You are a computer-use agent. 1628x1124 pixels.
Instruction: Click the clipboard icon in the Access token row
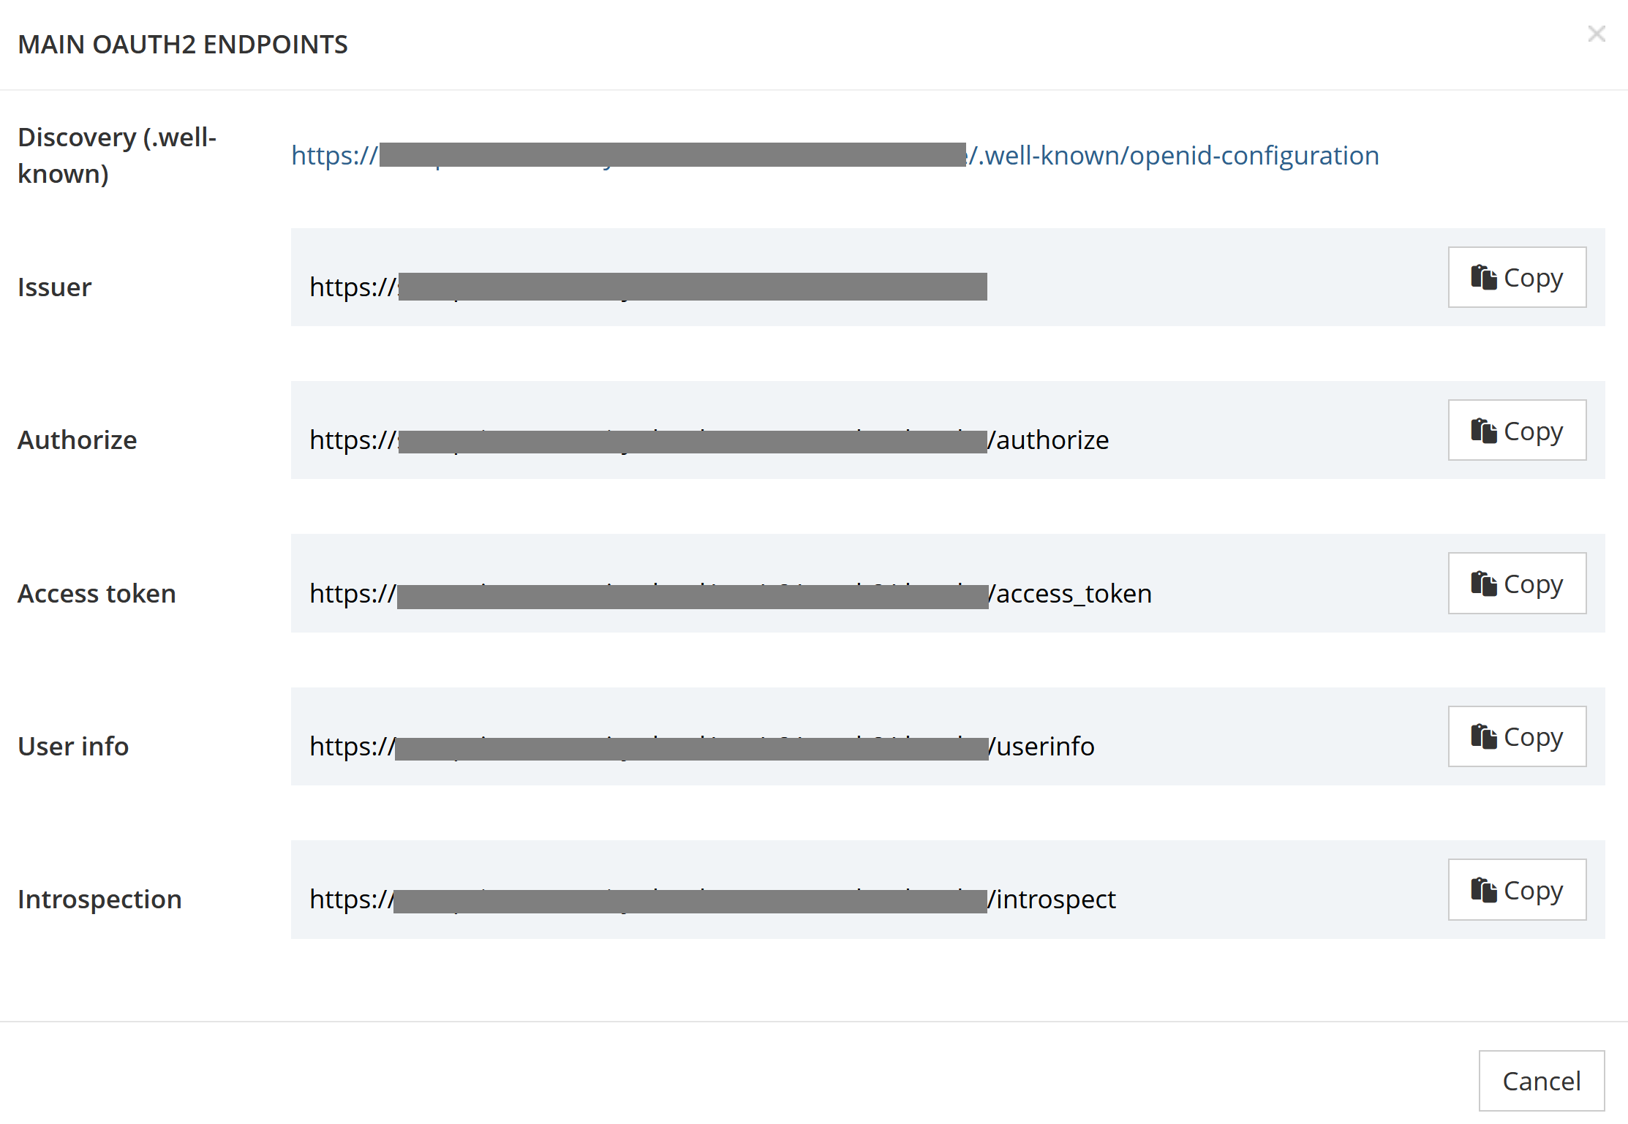tap(1483, 583)
